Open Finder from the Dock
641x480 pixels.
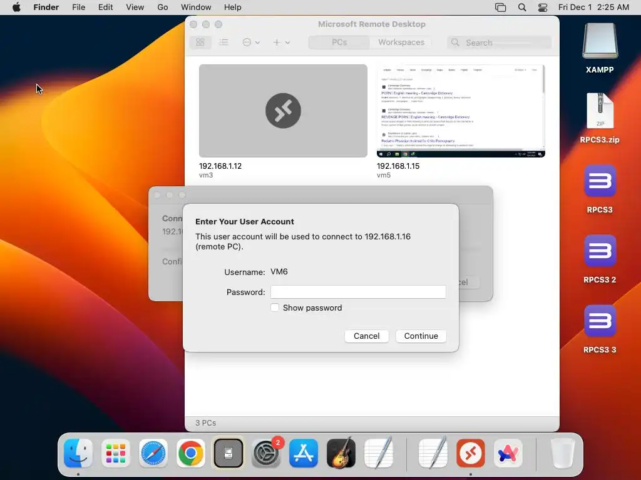coord(78,453)
